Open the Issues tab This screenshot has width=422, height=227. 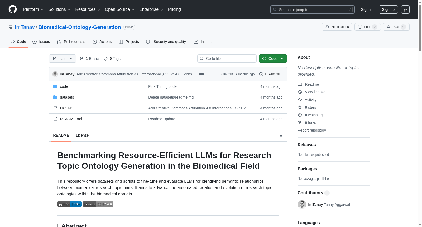(41, 42)
